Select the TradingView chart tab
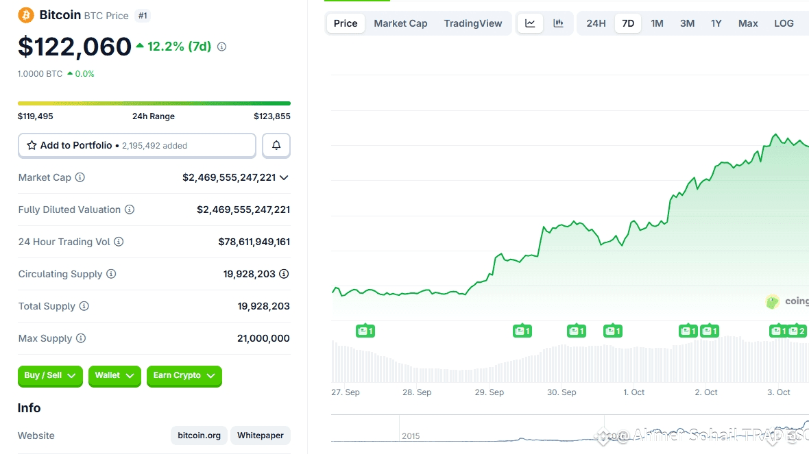The image size is (809, 454). coord(472,23)
